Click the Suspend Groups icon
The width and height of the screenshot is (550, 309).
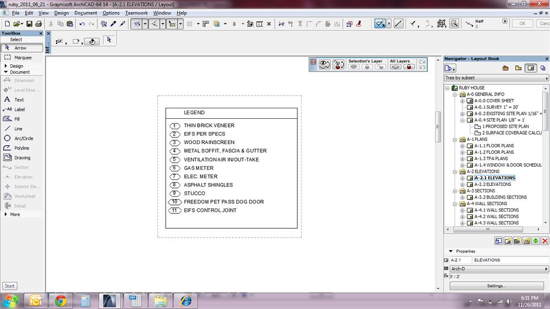pos(442,24)
